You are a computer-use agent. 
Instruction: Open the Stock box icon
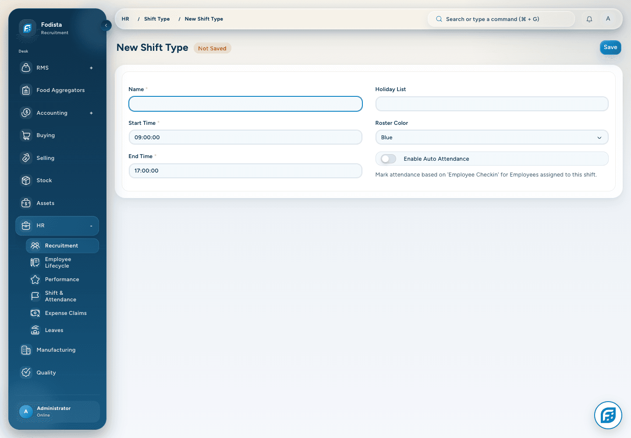tap(26, 180)
